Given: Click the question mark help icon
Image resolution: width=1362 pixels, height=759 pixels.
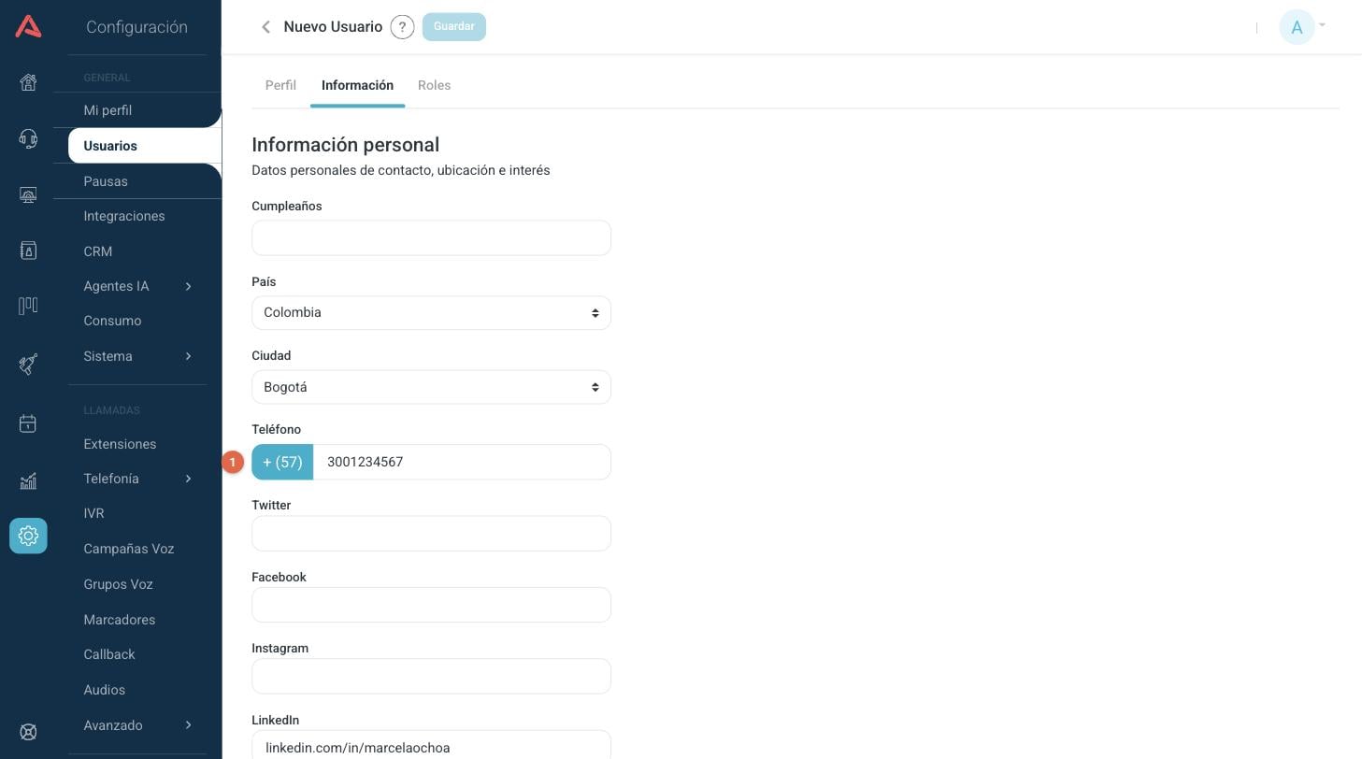Looking at the screenshot, I should (x=402, y=27).
